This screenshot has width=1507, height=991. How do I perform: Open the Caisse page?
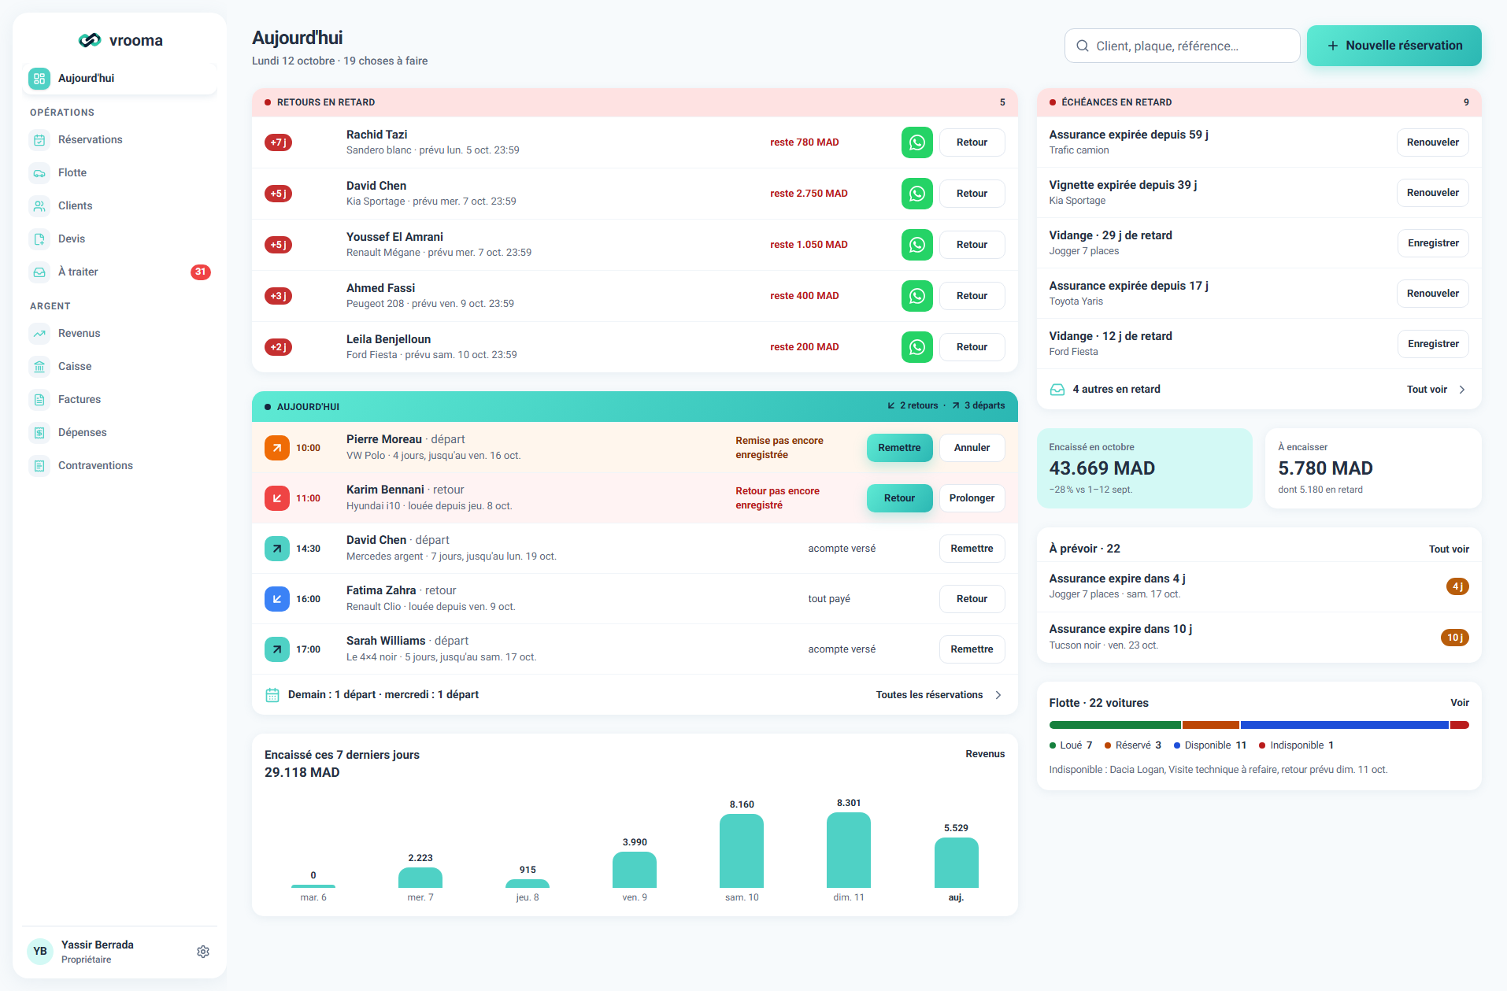[120, 367]
